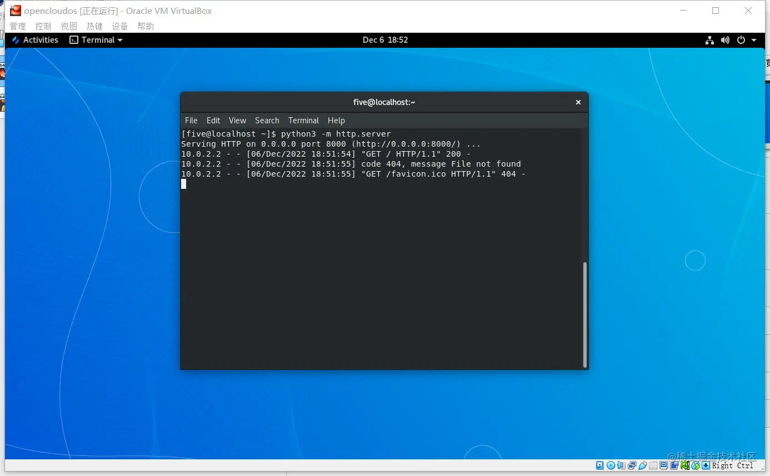Click the 'code 404, message File not found' line
Image resolution: width=770 pixels, height=476 pixels.
point(351,164)
